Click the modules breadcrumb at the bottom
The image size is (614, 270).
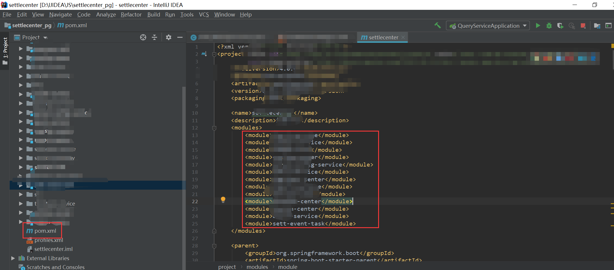pyautogui.click(x=257, y=267)
